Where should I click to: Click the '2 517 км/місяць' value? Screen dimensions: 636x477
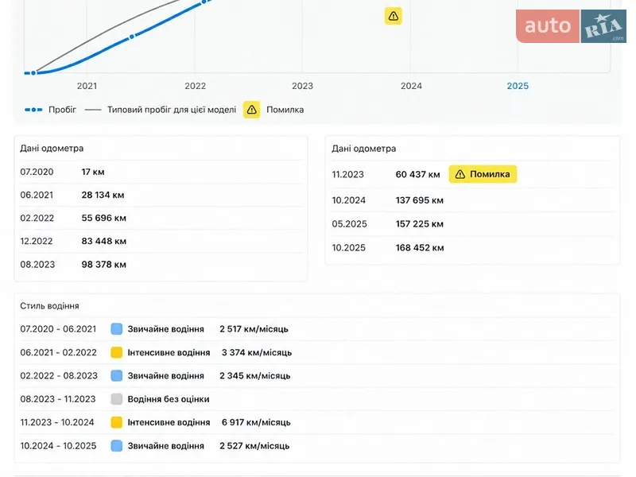click(x=254, y=329)
